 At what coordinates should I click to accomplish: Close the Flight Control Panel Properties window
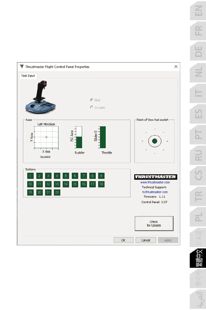(175, 67)
